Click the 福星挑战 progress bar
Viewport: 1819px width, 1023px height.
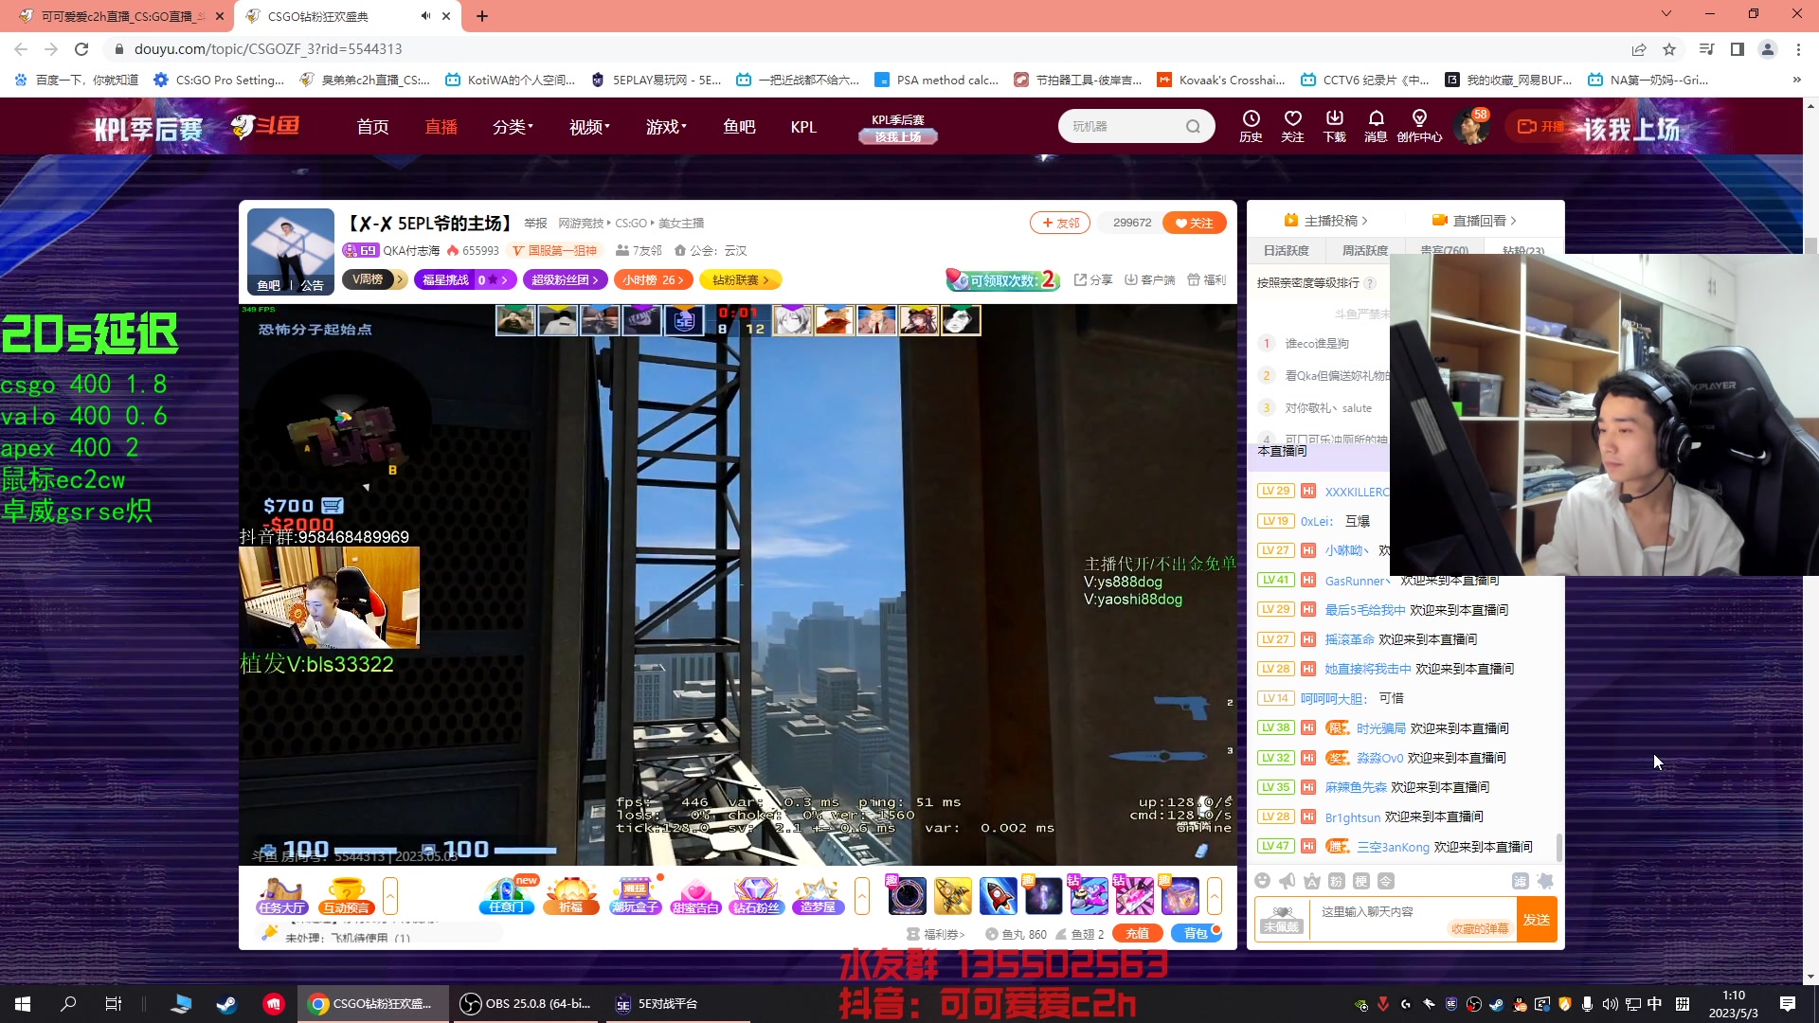(x=464, y=279)
